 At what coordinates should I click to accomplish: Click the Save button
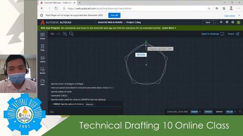pos(208,23)
